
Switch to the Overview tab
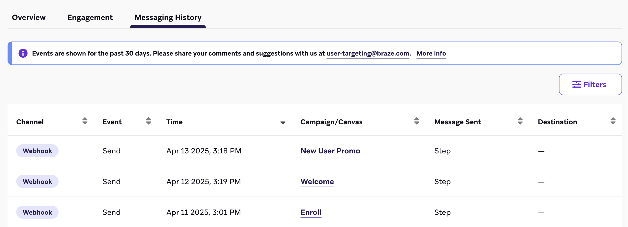[29, 17]
